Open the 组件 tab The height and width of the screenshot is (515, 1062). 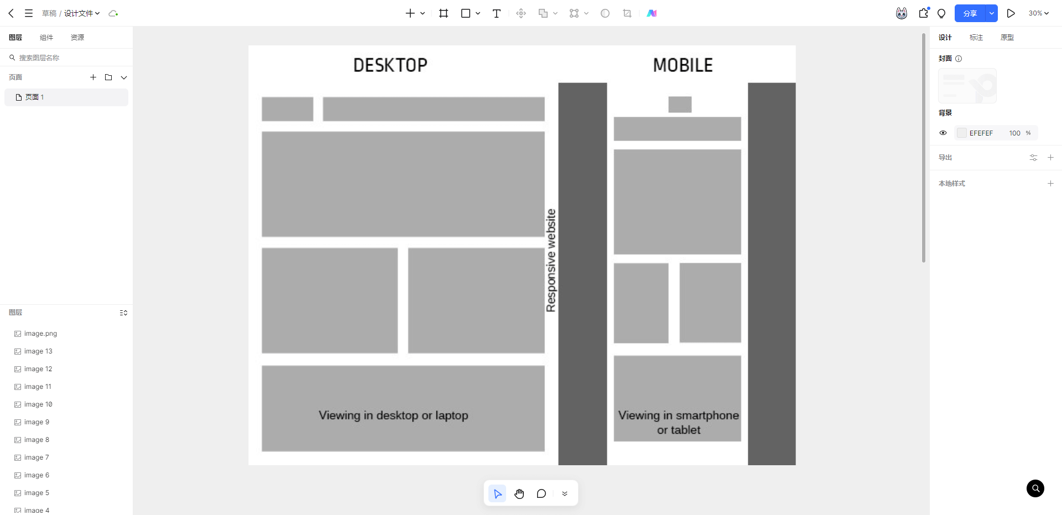pyautogui.click(x=46, y=38)
